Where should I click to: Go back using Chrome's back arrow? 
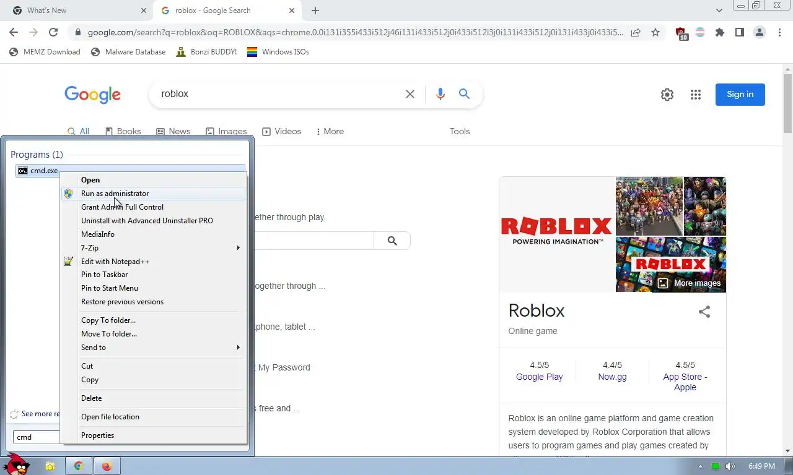14,32
